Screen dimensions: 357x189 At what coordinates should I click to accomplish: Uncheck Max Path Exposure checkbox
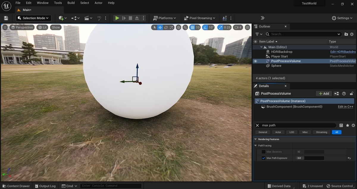(263, 158)
